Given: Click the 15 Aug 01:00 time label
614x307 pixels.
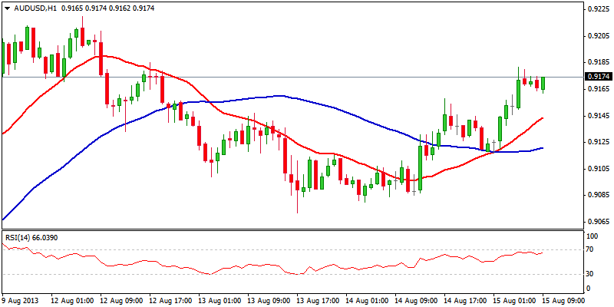Looking at the screenshot, I should pyautogui.click(x=513, y=301).
